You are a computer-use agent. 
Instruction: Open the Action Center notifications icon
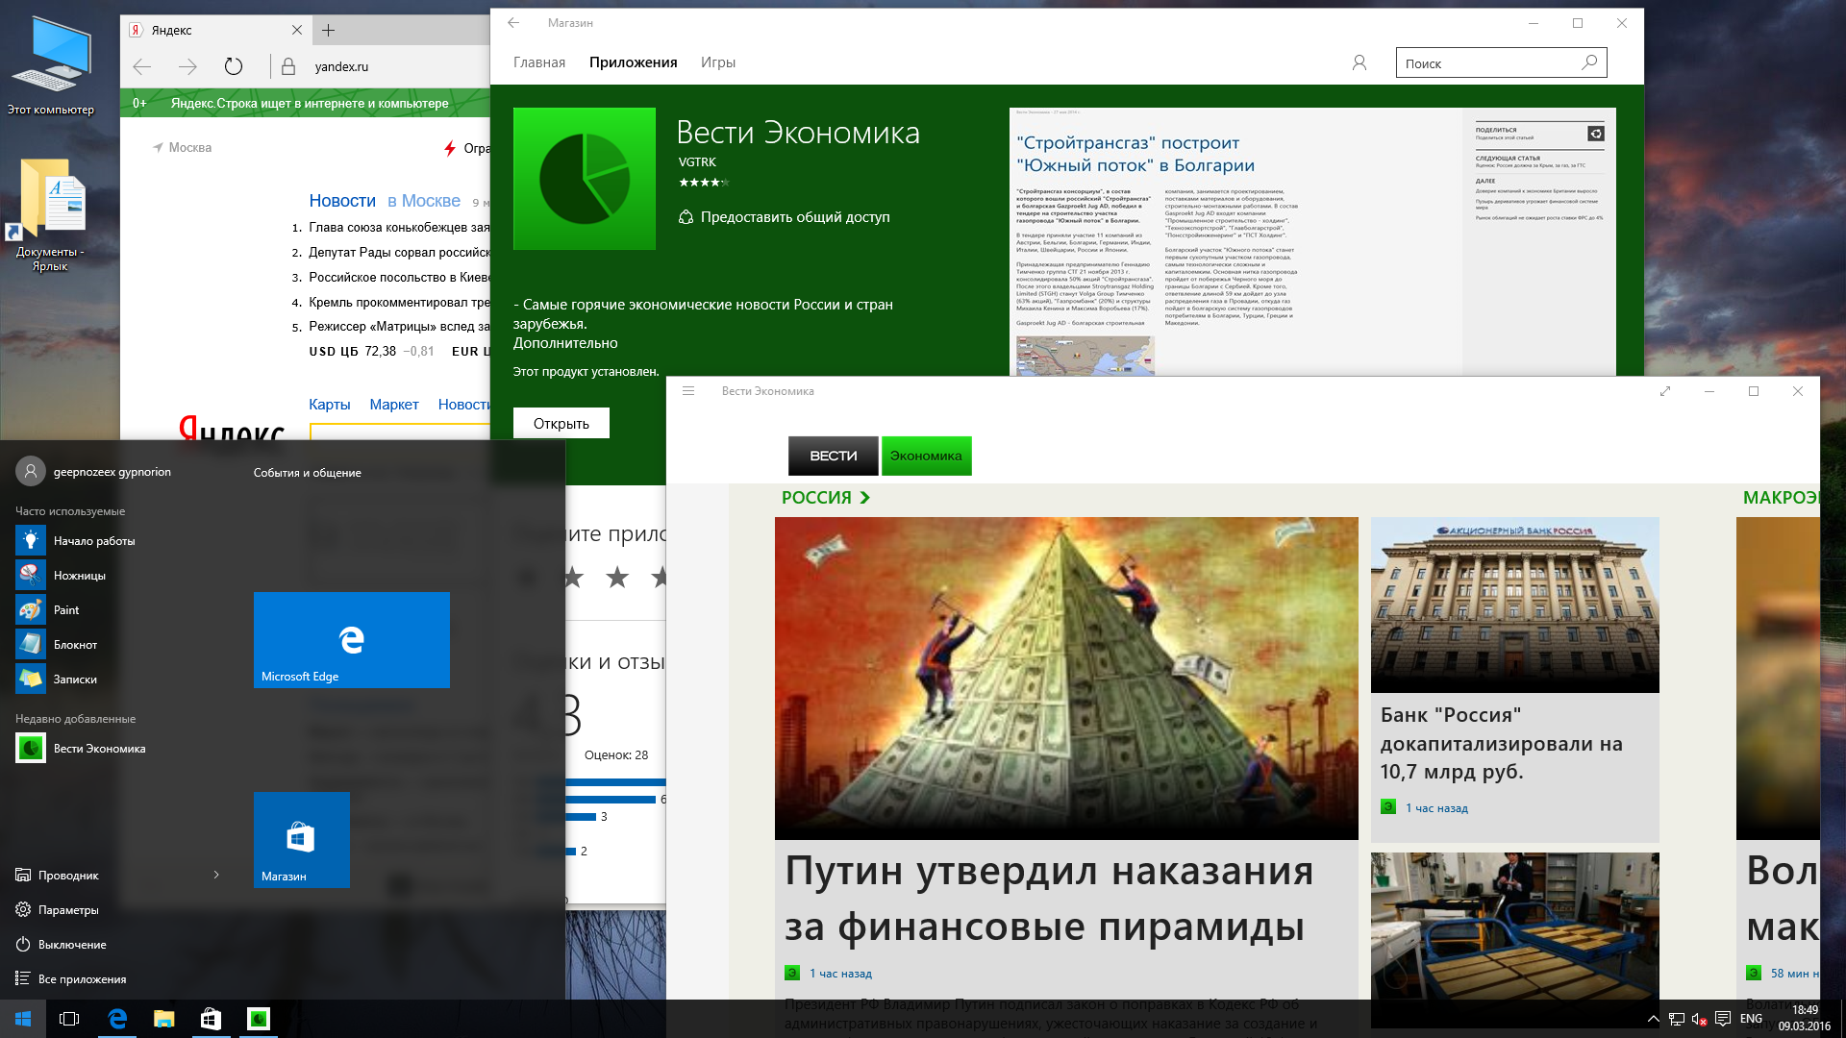coord(1723,1019)
